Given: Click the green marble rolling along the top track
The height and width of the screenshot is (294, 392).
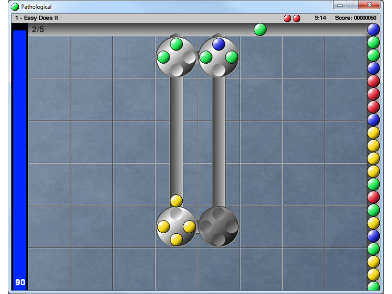Looking at the screenshot, I should [x=260, y=29].
